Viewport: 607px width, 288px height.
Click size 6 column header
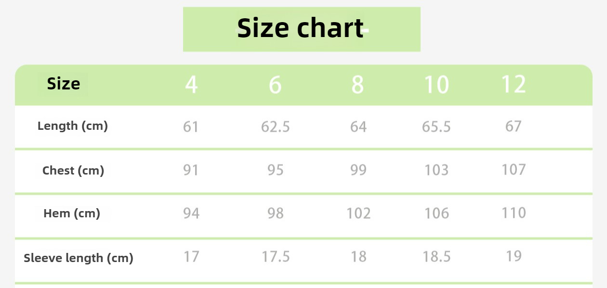(275, 85)
